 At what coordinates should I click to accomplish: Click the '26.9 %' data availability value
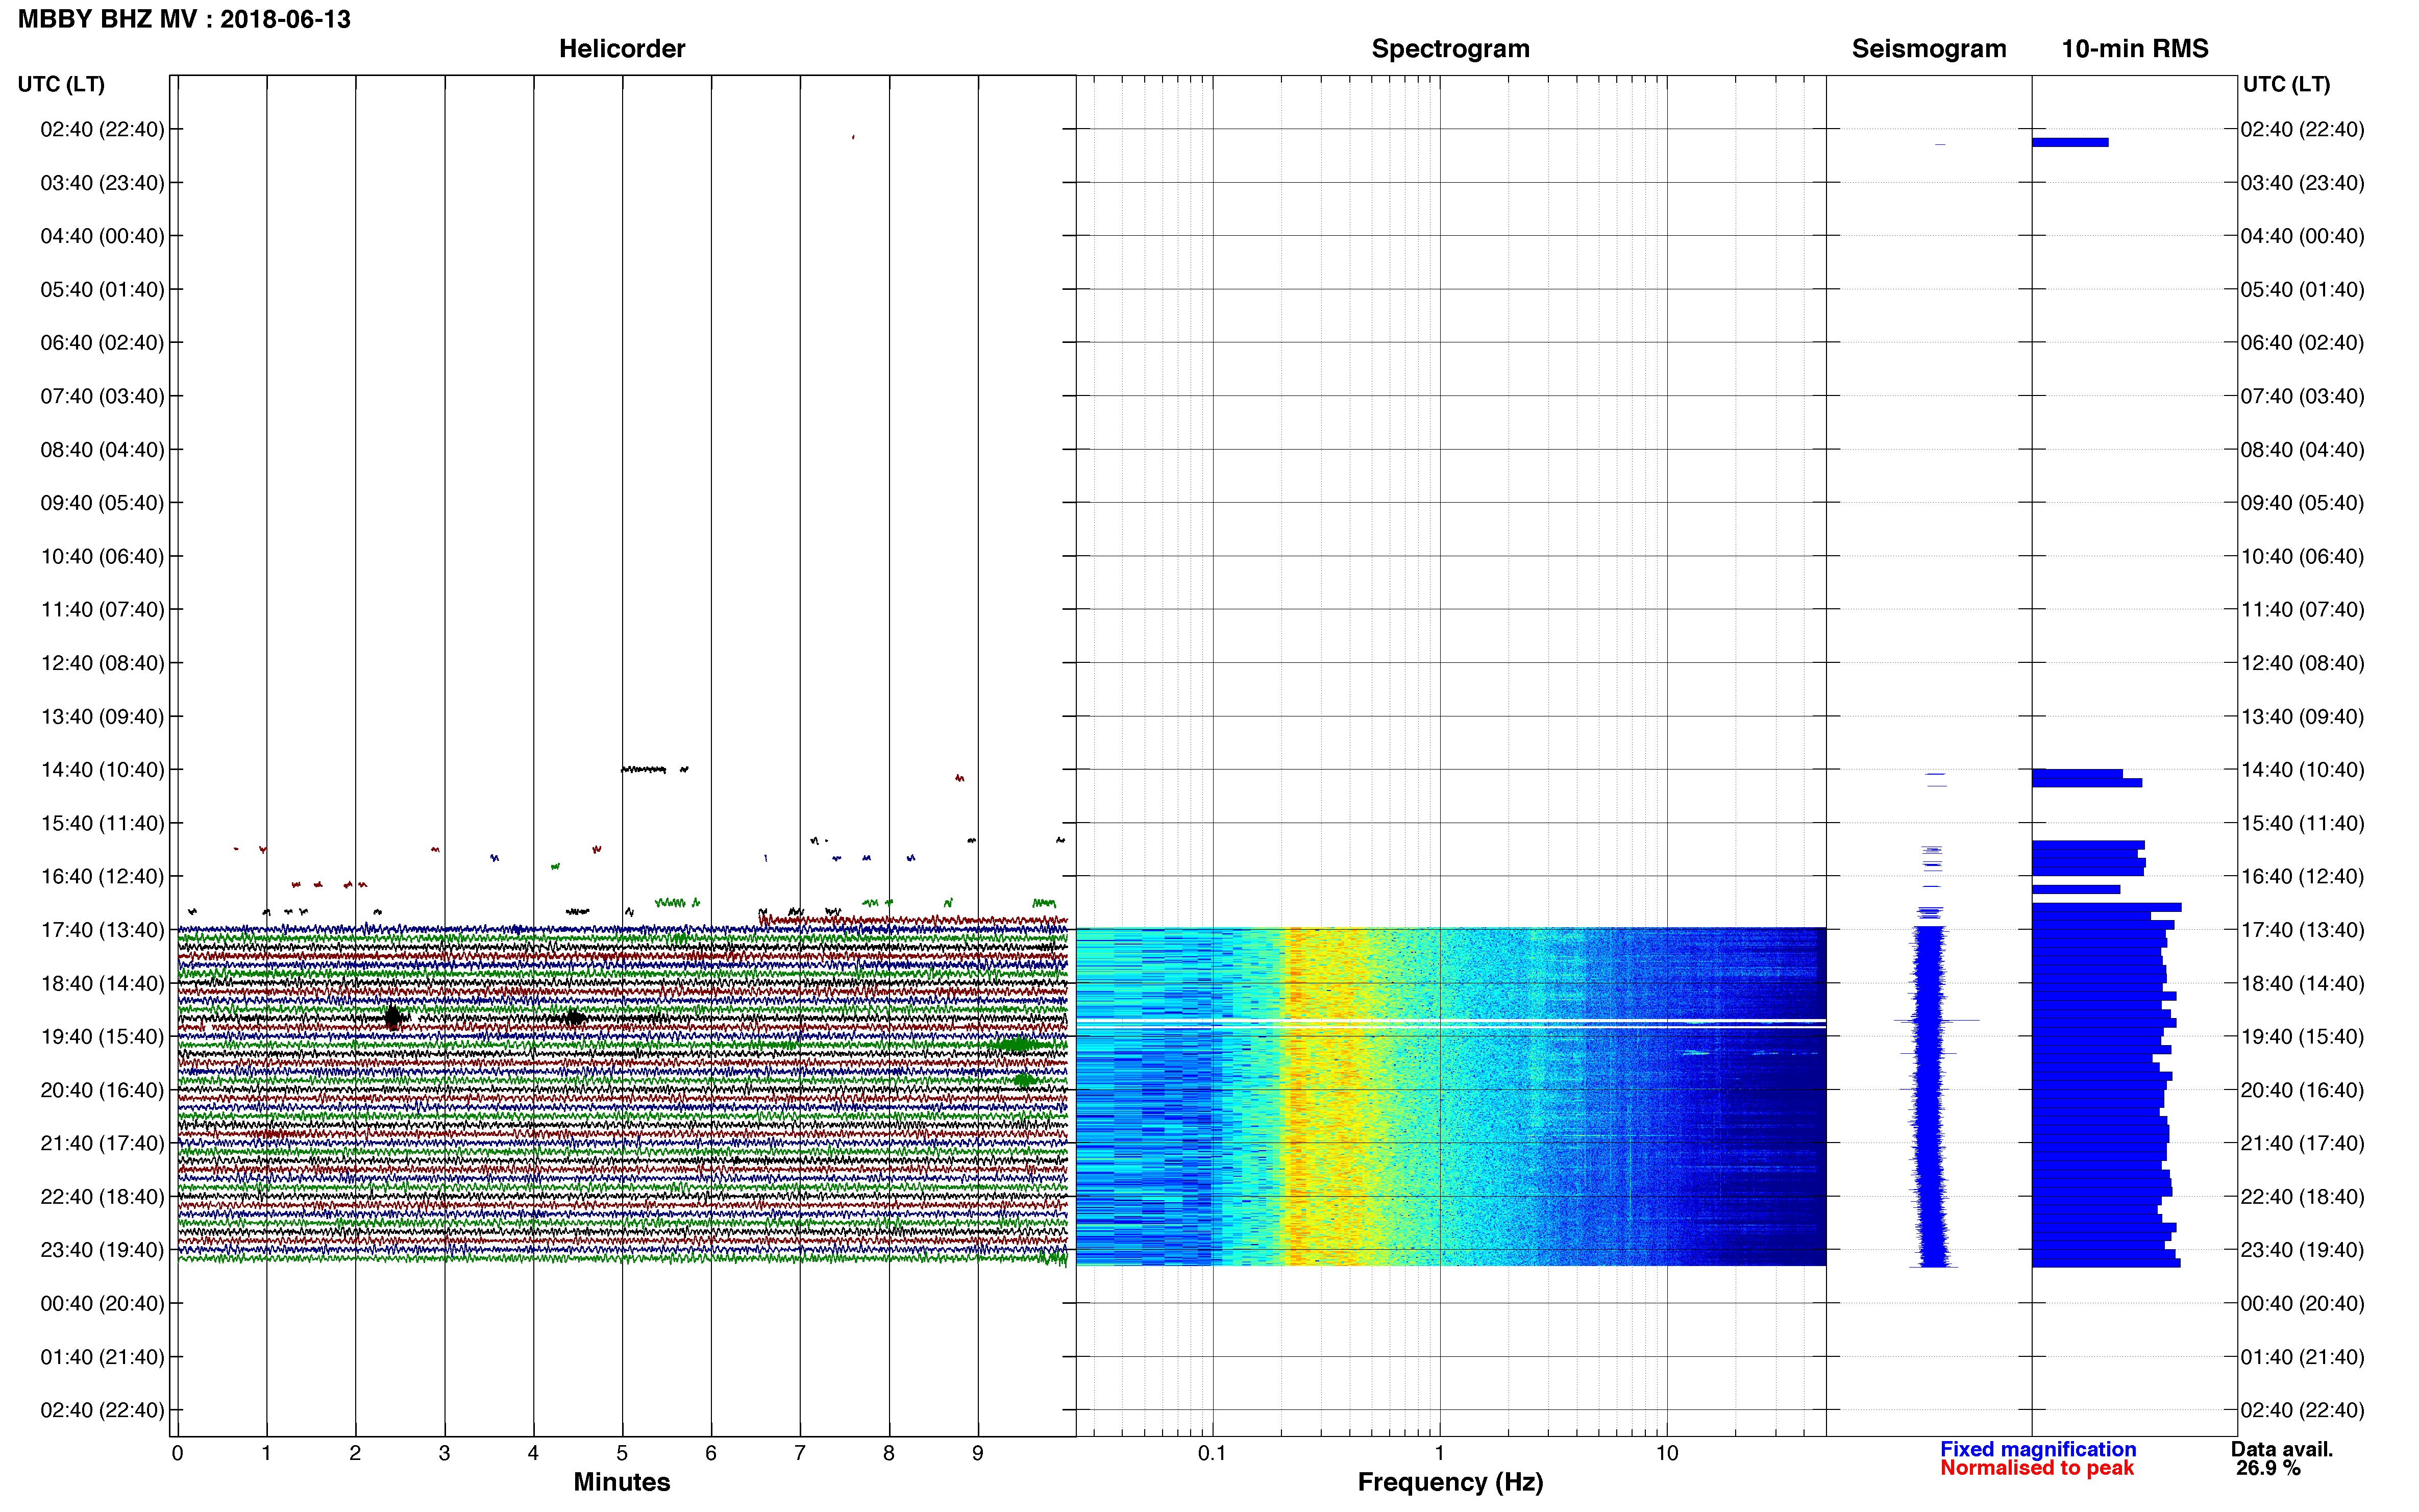point(2269,1468)
